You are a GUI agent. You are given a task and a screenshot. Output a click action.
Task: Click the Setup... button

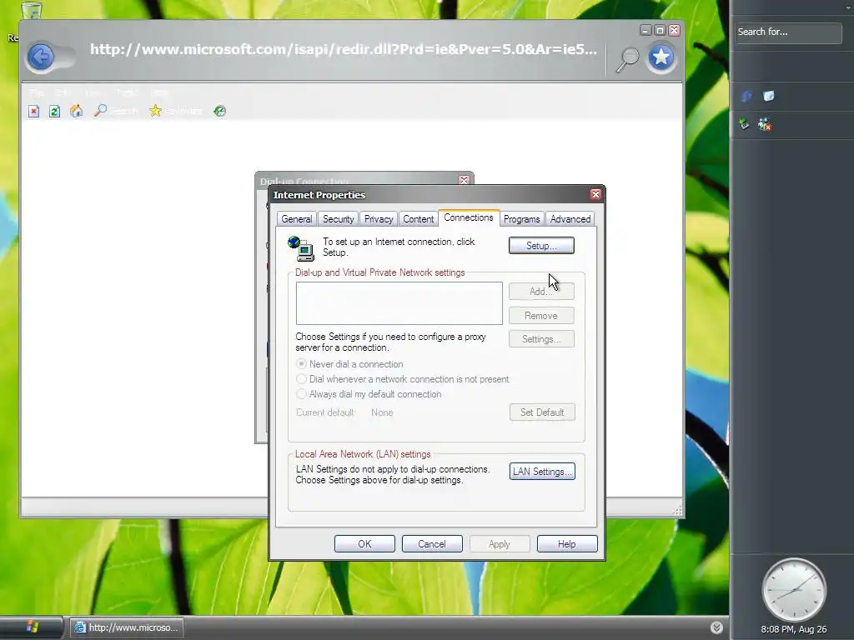[541, 246]
